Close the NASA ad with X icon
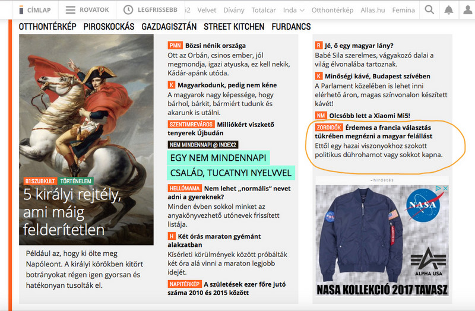Image resolution: width=475 pixels, height=311 pixels. (445, 188)
